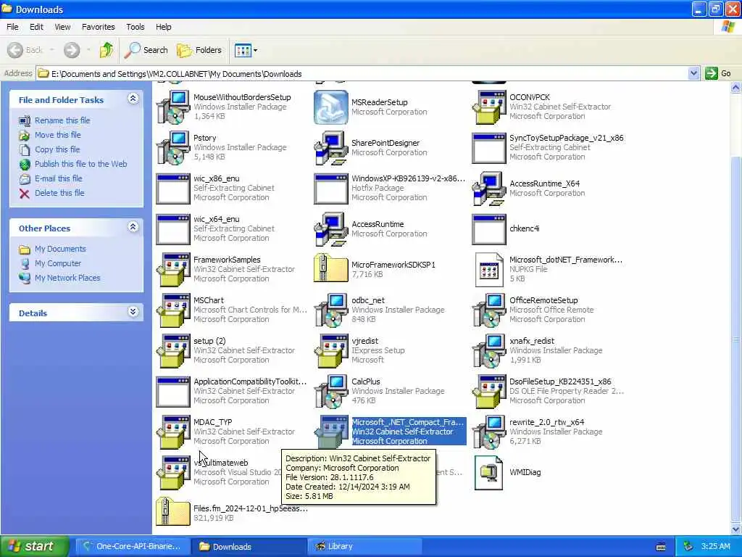Select the CalcPlus installer icon

tap(330, 392)
